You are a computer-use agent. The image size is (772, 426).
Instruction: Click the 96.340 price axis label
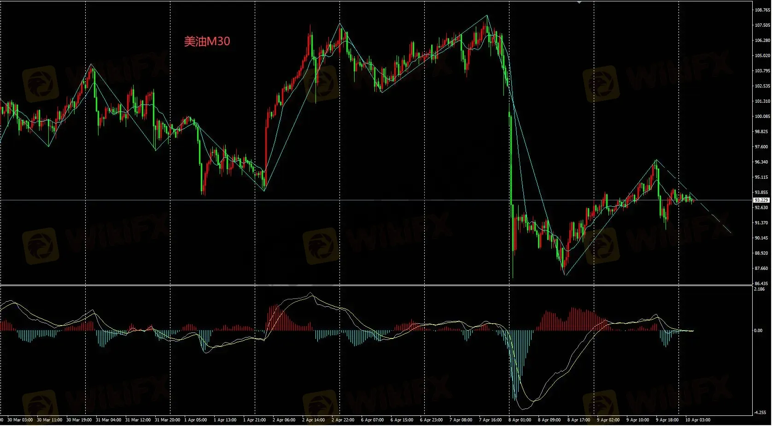click(x=762, y=162)
